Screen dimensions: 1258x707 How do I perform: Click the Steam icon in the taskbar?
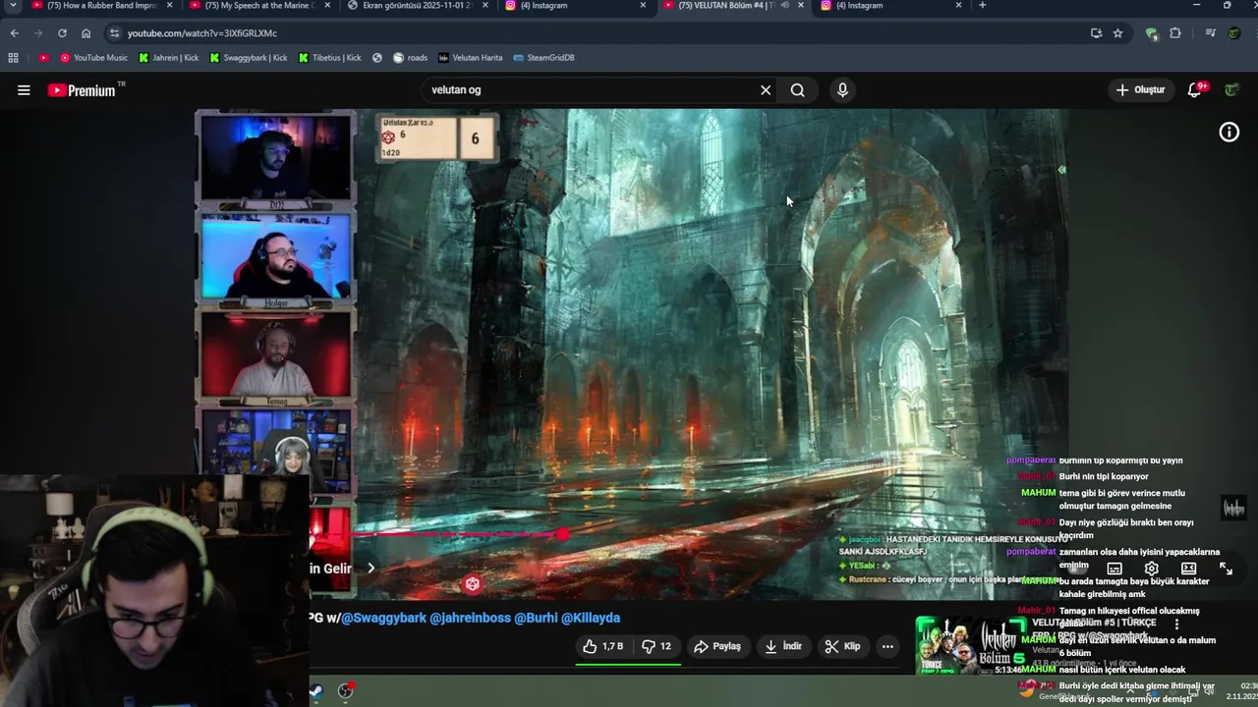pos(315,691)
